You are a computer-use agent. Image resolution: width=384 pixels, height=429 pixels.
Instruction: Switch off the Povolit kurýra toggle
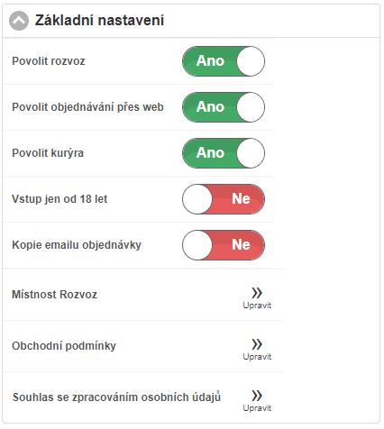[224, 153]
